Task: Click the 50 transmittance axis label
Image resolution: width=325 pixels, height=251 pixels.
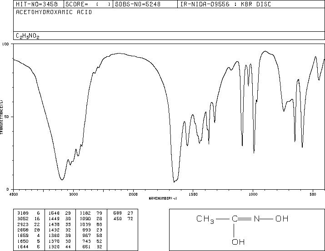Action: point(7,117)
